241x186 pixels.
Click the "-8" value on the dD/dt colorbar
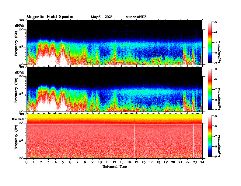(x=215, y=100)
